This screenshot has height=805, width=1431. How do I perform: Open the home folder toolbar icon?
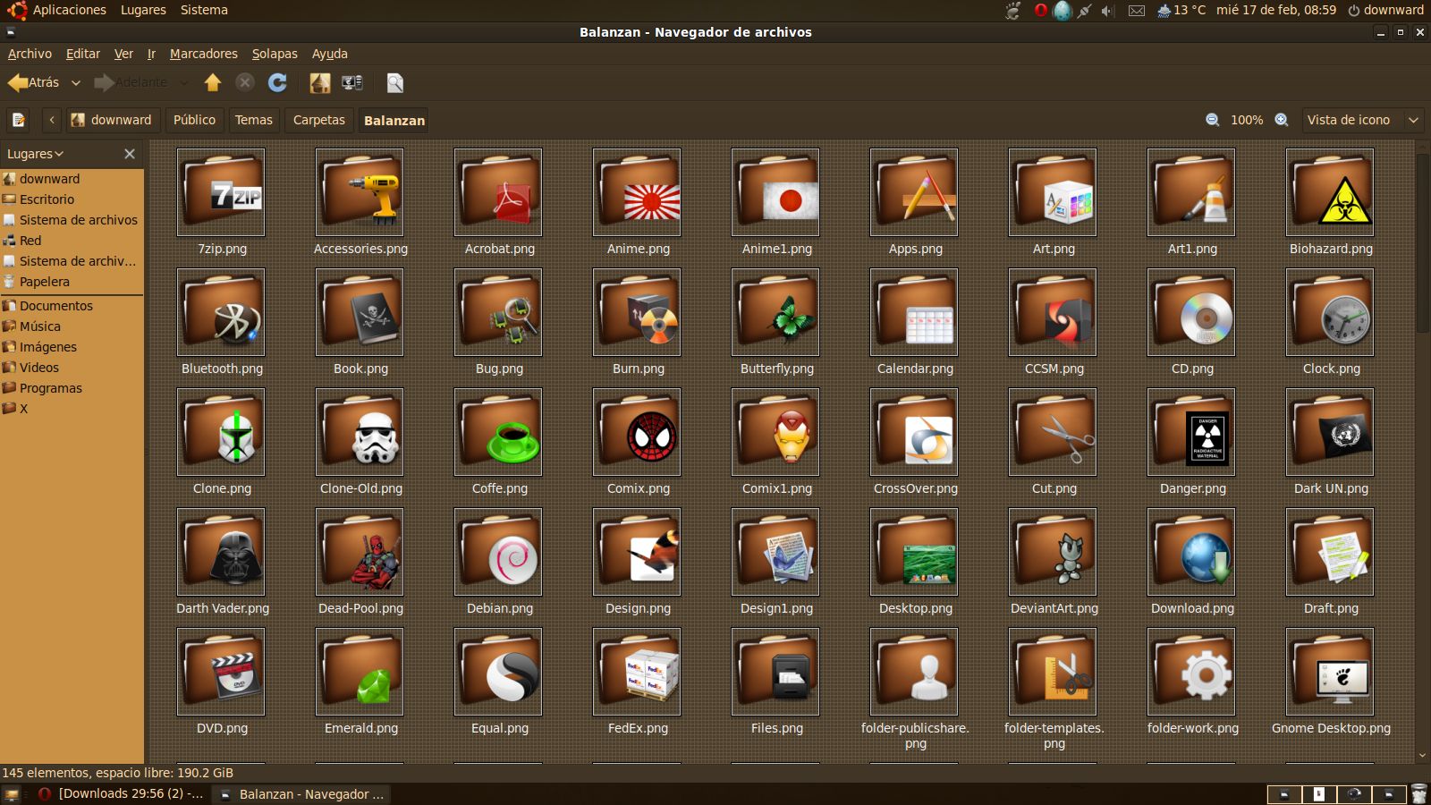coord(319,83)
